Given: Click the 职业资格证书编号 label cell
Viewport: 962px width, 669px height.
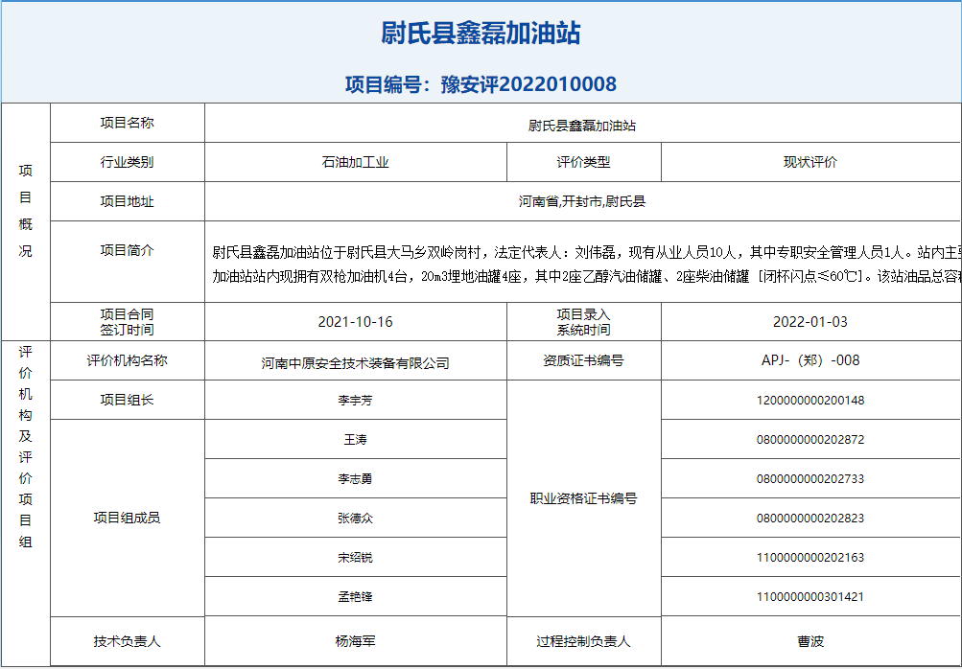Looking at the screenshot, I should [x=583, y=498].
